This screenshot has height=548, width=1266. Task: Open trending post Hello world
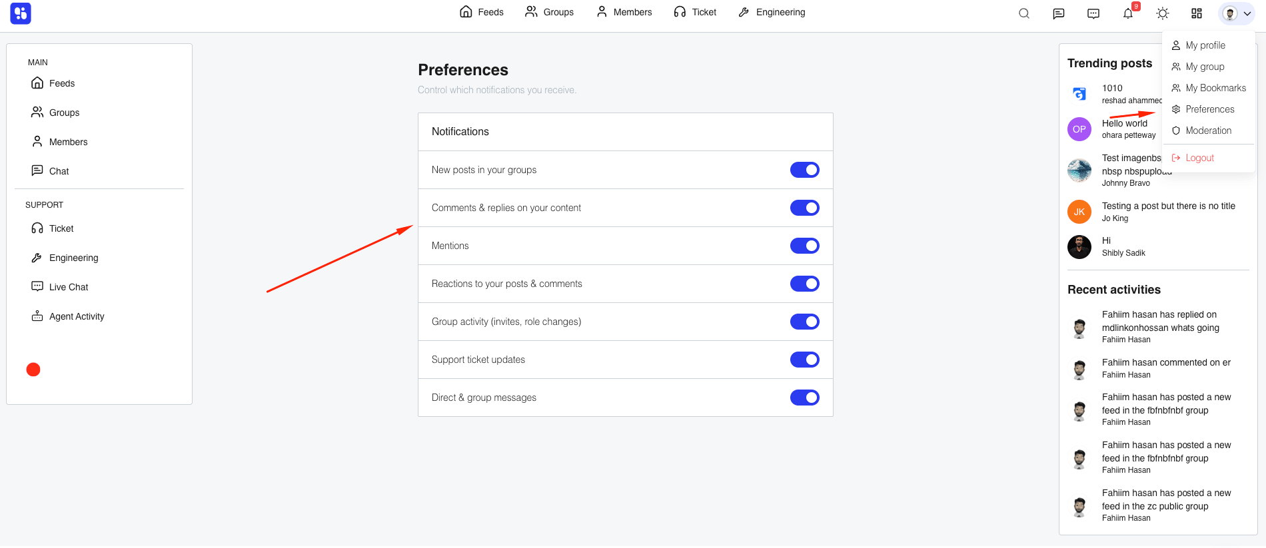pyautogui.click(x=1125, y=123)
